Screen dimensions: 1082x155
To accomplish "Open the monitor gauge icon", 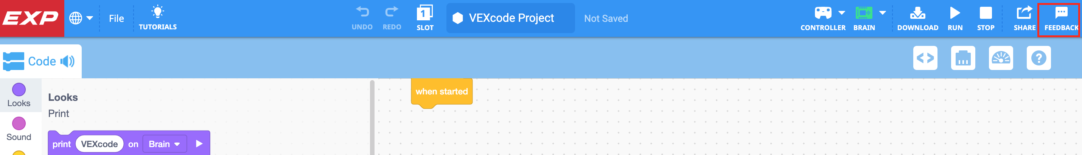I will click(x=1001, y=58).
